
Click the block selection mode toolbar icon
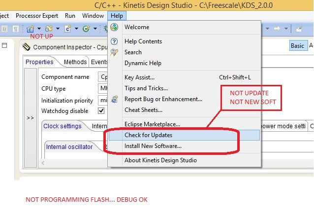[x=4, y=29]
